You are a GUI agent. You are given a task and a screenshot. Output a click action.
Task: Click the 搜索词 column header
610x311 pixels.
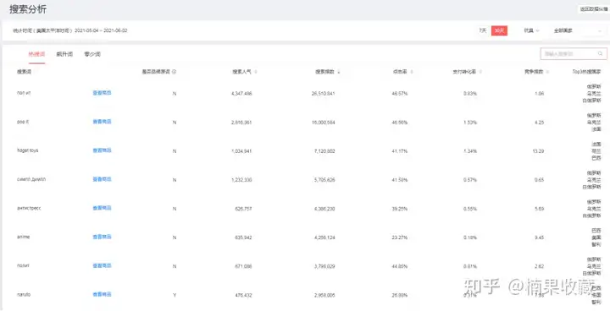point(24,72)
